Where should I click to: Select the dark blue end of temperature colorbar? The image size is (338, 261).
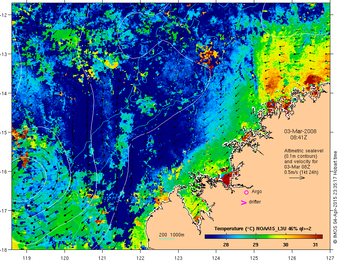tap(208, 237)
